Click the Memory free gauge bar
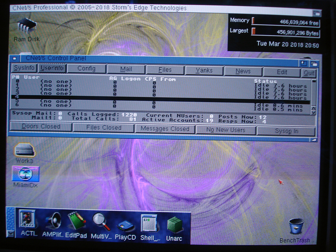 click(286, 22)
